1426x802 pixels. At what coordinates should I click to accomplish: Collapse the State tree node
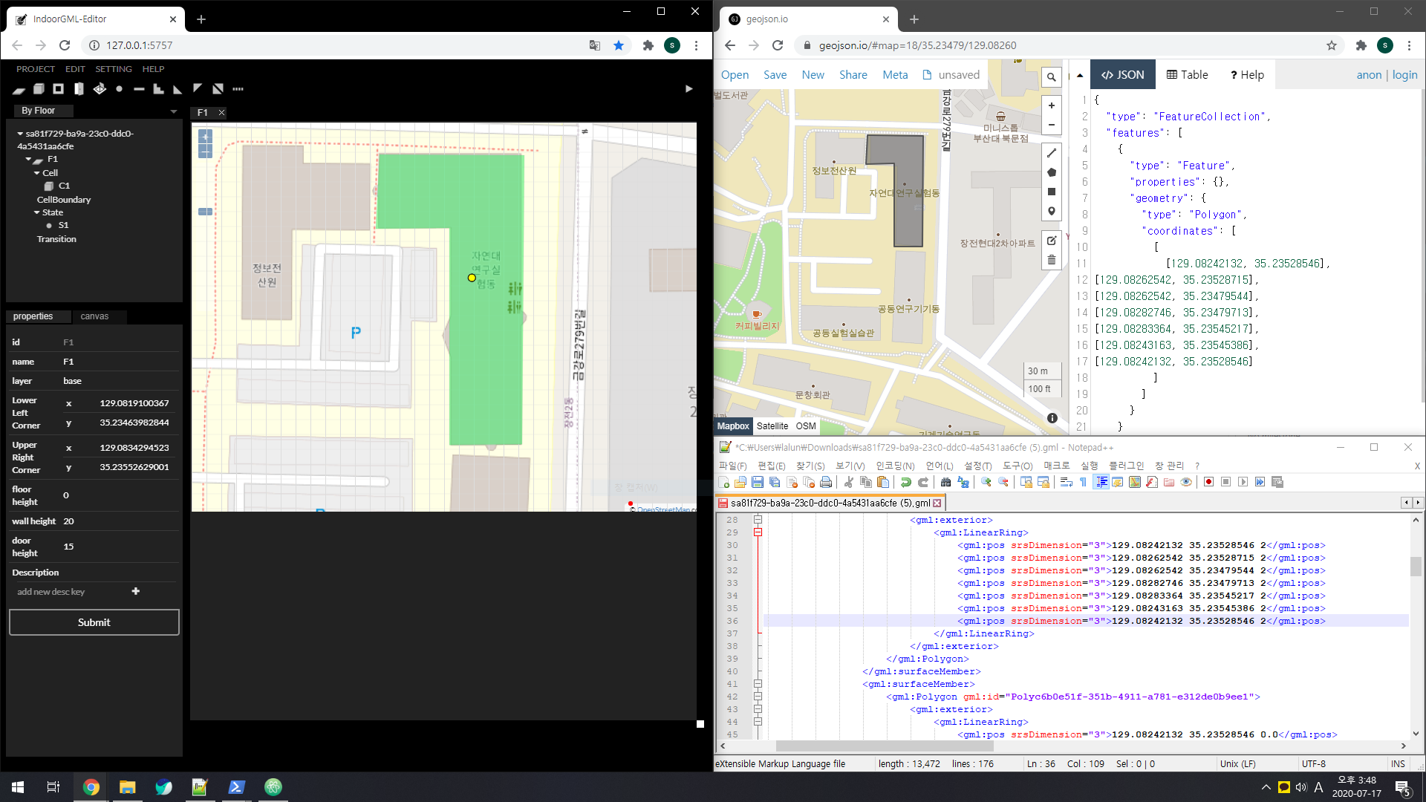37,212
